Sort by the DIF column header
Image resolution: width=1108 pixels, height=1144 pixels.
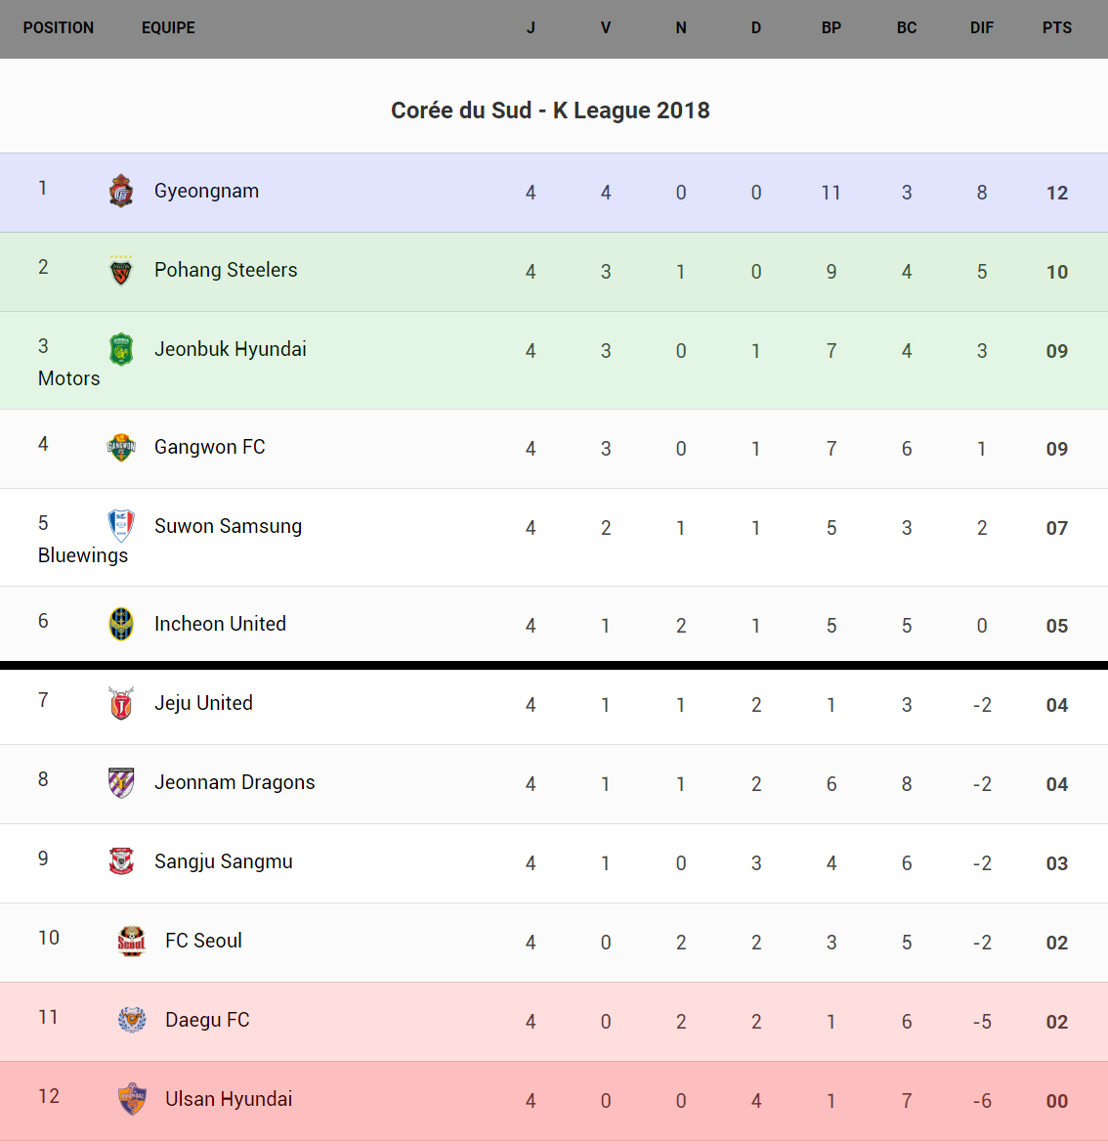pos(982,27)
